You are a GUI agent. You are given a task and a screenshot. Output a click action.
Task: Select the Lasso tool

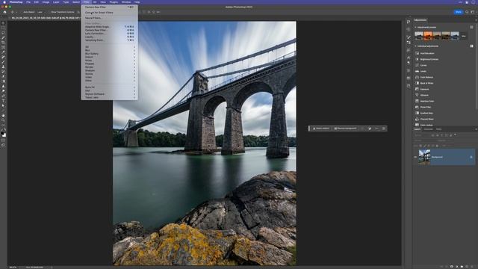pyautogui.click(x=3, y=33)
